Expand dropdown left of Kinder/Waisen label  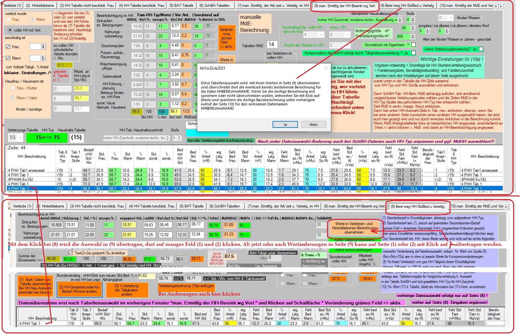point(451,18)
